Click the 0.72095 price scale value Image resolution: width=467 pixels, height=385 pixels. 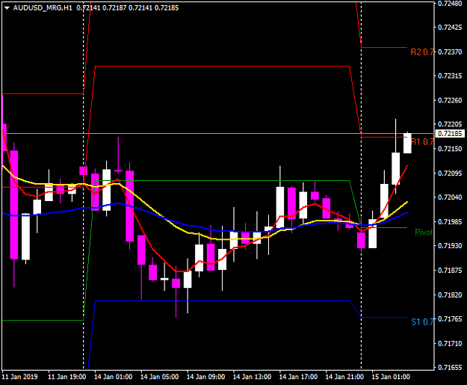pyautogui.click(x=450, y=173)
